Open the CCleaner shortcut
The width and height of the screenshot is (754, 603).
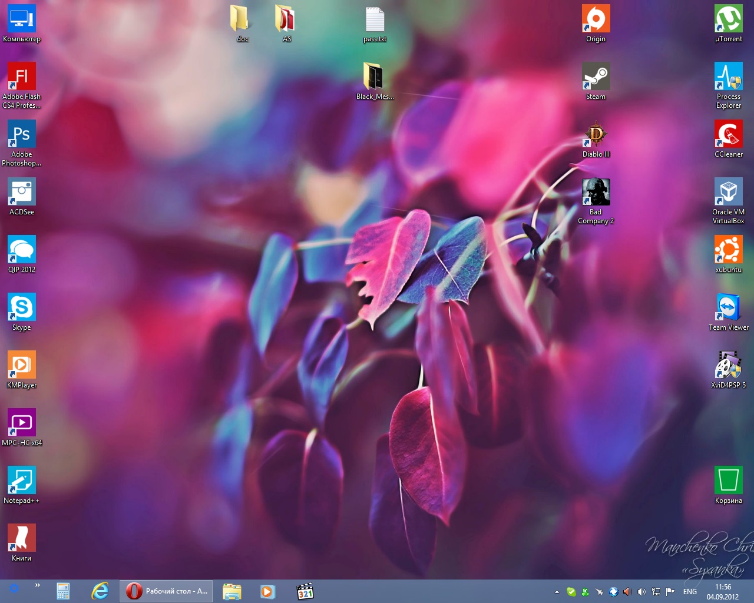(729, 139)
